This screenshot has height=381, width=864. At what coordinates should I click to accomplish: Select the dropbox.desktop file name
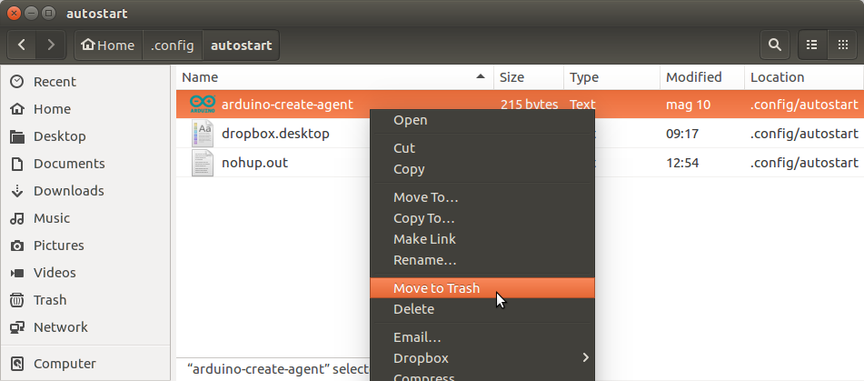(275, 134)
